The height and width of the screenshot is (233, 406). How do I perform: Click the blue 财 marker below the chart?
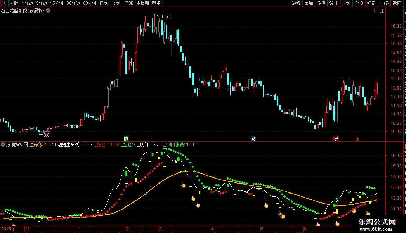coord(253,139)
